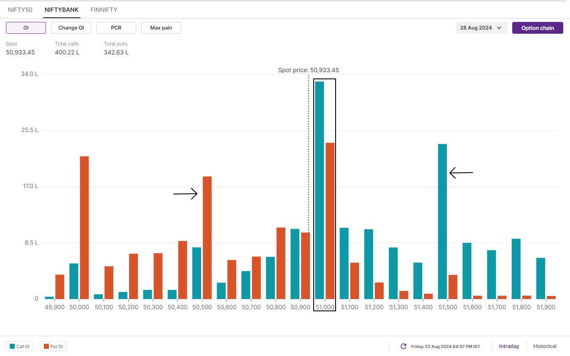Click the 51,000 put OI bar
This screenshot has width=570, height=356.
tap(330, 221)
